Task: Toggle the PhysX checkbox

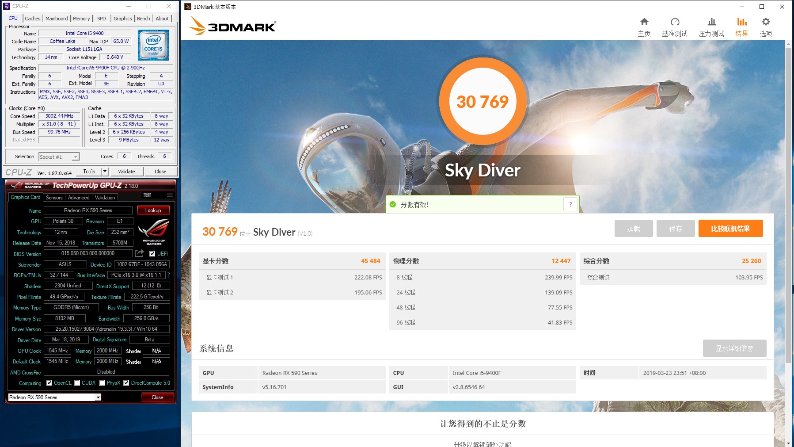Action: tap(102, 383)
